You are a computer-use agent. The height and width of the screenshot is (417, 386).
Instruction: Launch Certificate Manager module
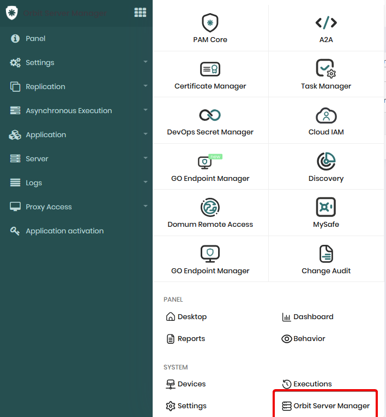tap(210, 75)
